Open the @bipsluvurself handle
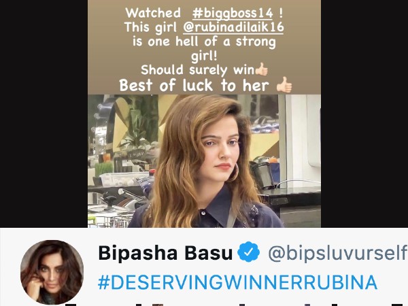This screenshot has width=408, height=306. point(337,253)
